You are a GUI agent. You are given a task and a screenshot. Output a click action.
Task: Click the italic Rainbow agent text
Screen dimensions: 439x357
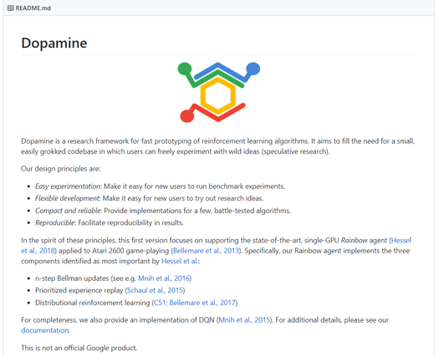tap(354, 240)
